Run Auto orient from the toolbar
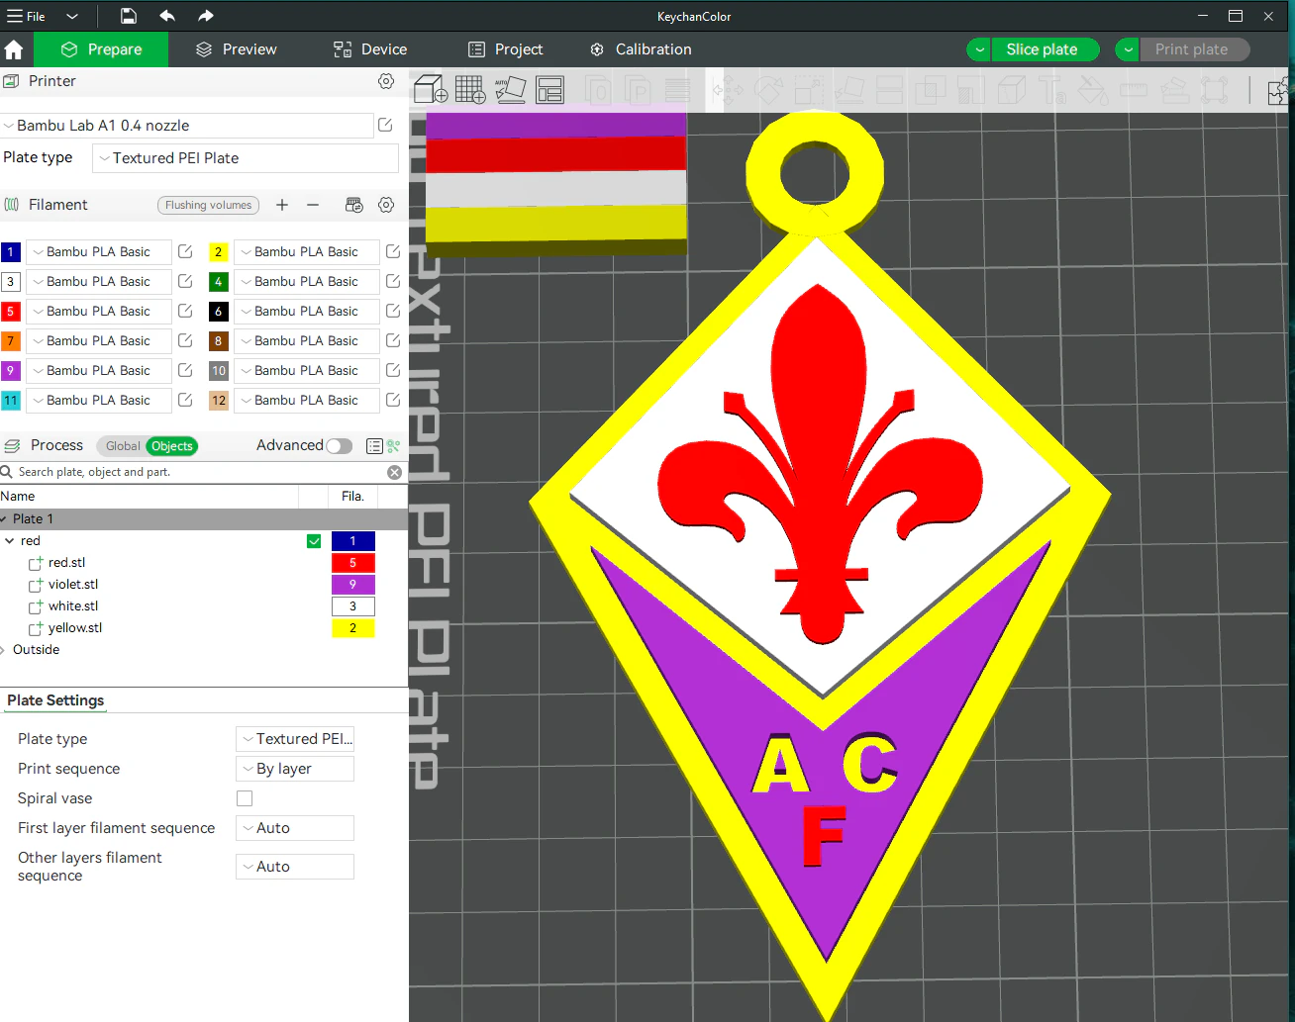Screen dimensions: 1295x1022 [510, 89]
